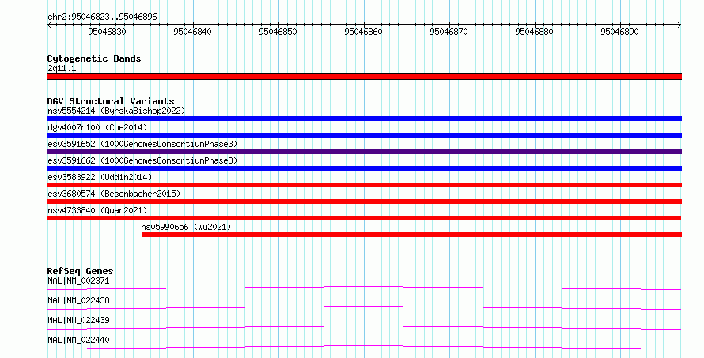This screenshot has width=704, height=358.
Task: Click ruler coordinate 95046890
Action: (619, 32)
